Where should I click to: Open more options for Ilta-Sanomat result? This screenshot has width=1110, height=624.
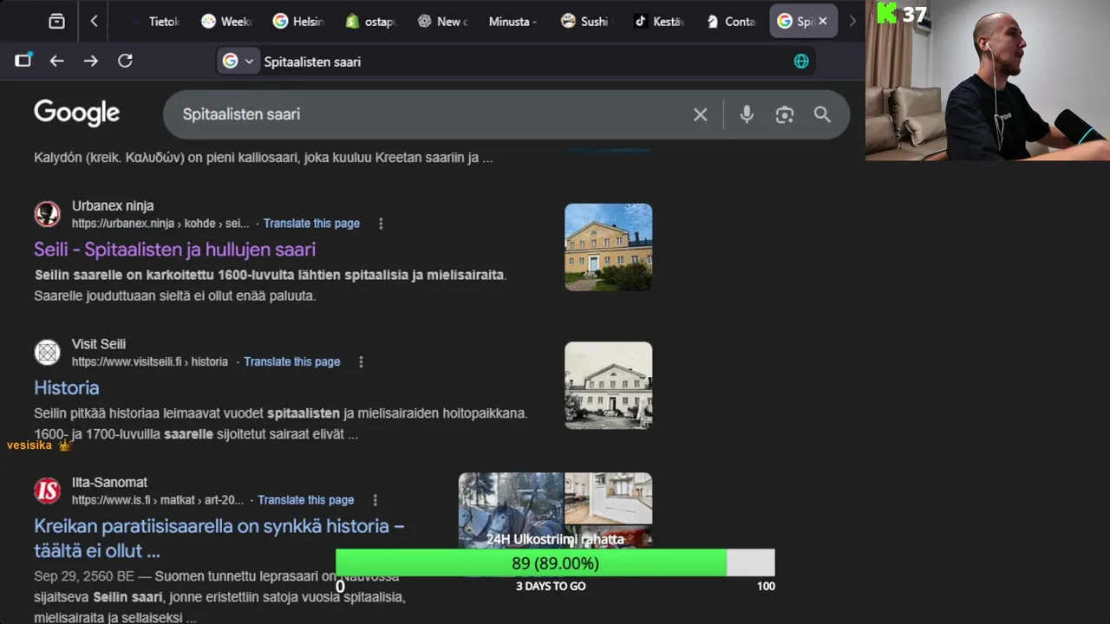pos(375,500)
